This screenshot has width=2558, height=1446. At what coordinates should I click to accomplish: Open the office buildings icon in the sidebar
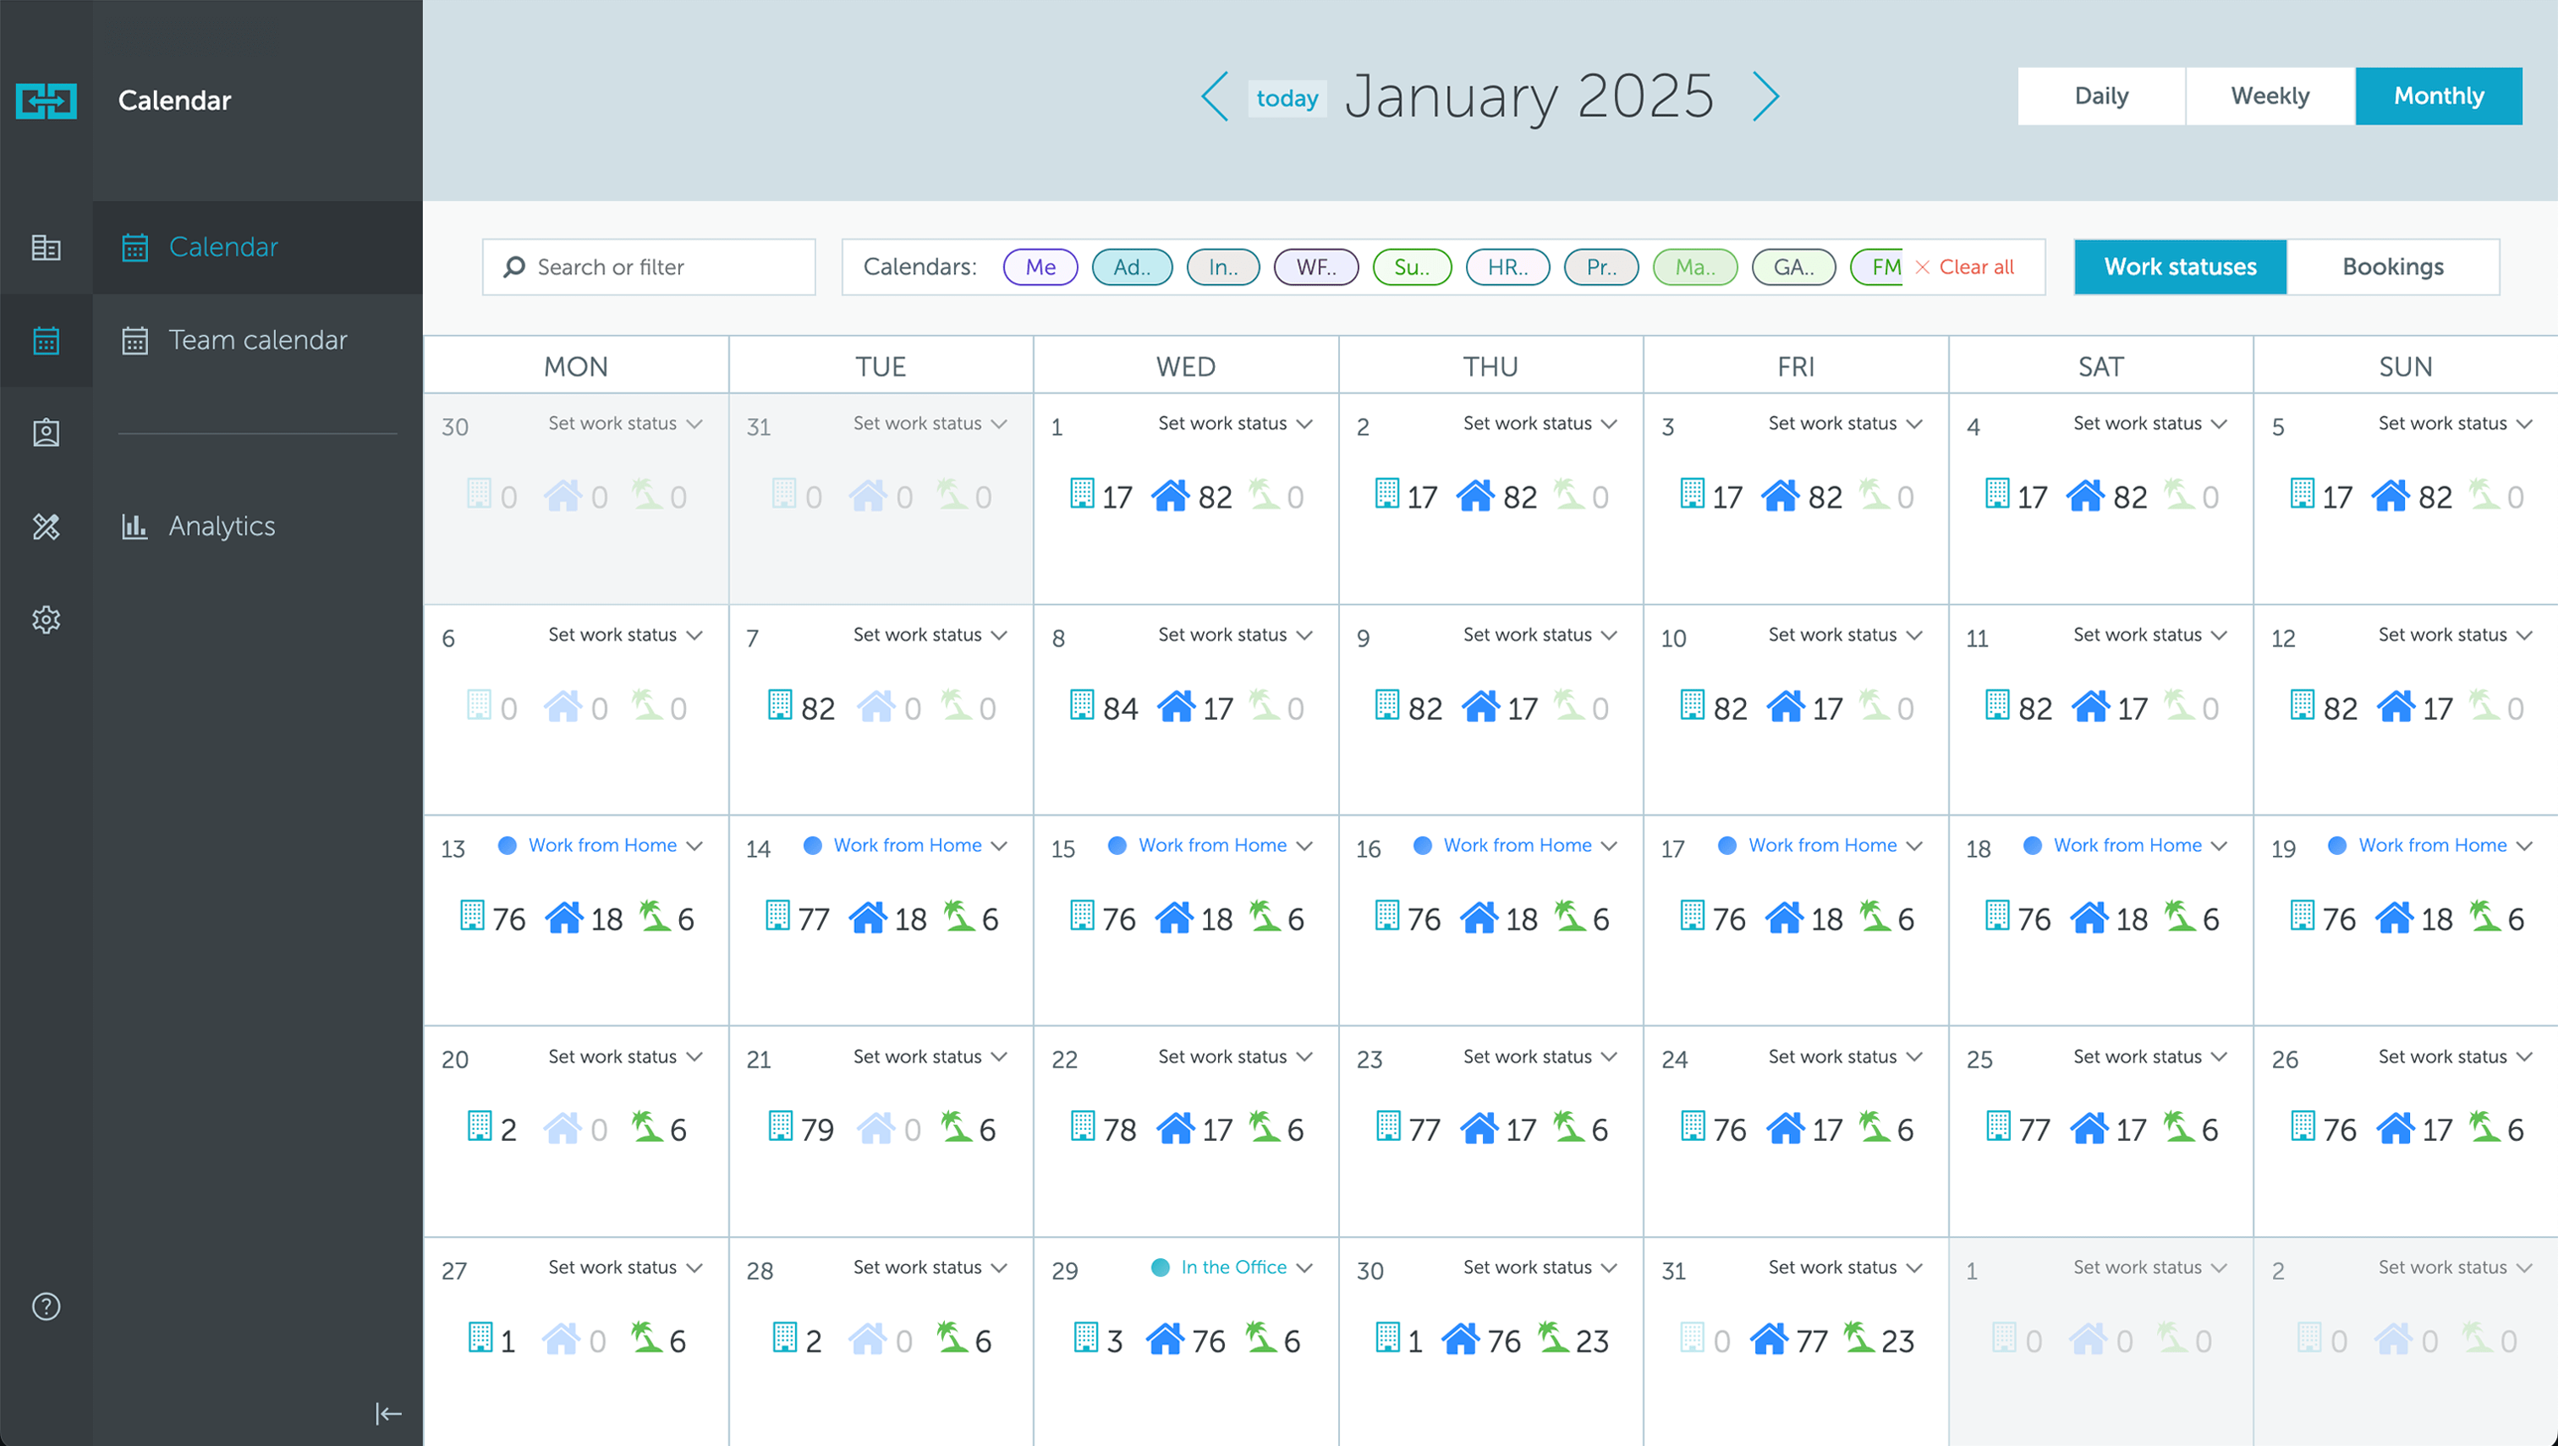(x=46, y=249)
